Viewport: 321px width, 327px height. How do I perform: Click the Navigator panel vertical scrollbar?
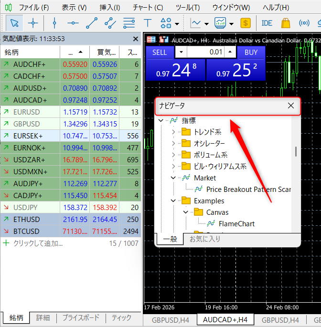pyautogui.click(x=296, y=151)
